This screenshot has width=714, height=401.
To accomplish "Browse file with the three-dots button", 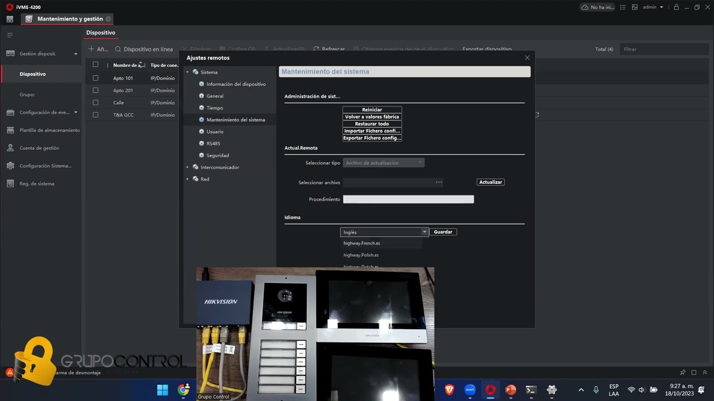I will (439, 182).
